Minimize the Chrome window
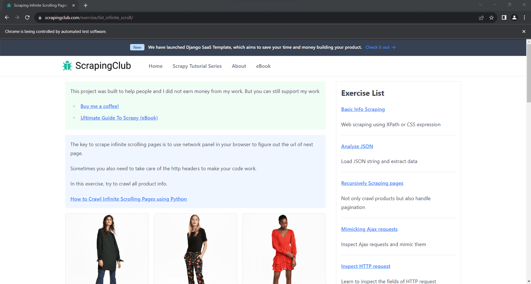 (x=495, y=5)
